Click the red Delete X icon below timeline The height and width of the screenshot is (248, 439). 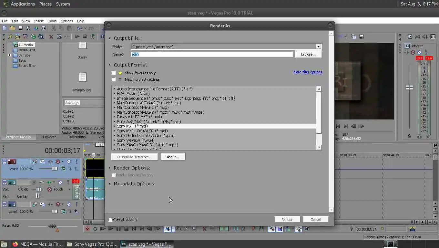tap(204, 229)
